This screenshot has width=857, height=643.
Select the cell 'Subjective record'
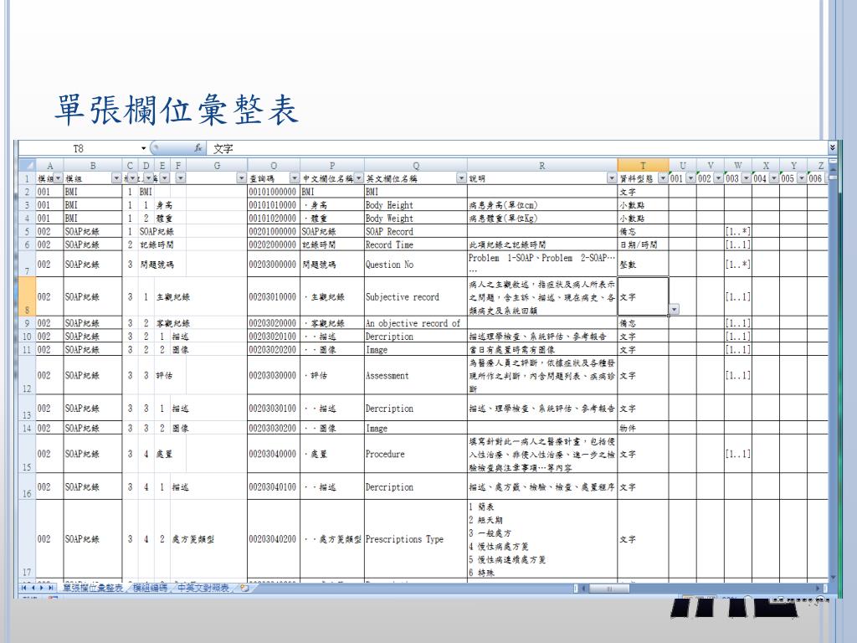point(416,297)
